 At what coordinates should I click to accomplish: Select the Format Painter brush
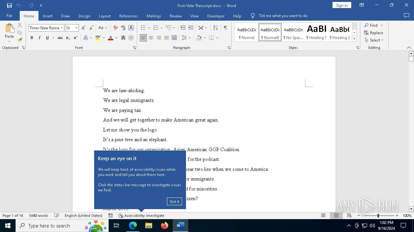point(20,40)
